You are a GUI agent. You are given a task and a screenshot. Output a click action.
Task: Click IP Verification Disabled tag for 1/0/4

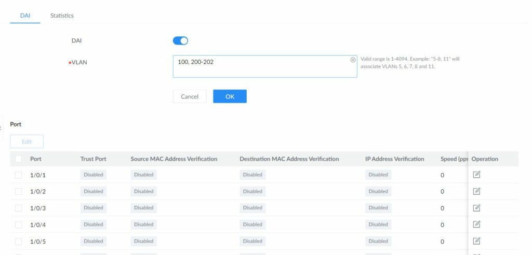(378, 224)
